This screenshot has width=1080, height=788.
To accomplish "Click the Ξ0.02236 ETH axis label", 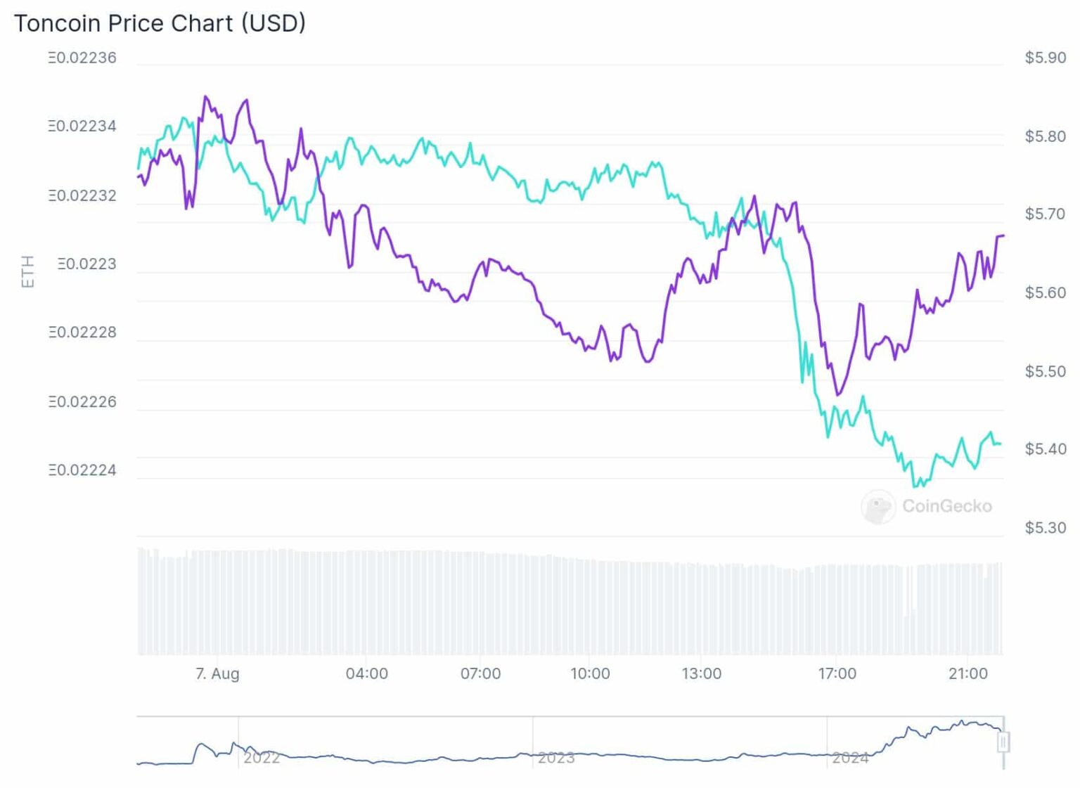I will tap(82, 58).
